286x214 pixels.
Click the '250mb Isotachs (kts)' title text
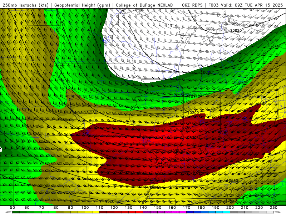point(25,5)
